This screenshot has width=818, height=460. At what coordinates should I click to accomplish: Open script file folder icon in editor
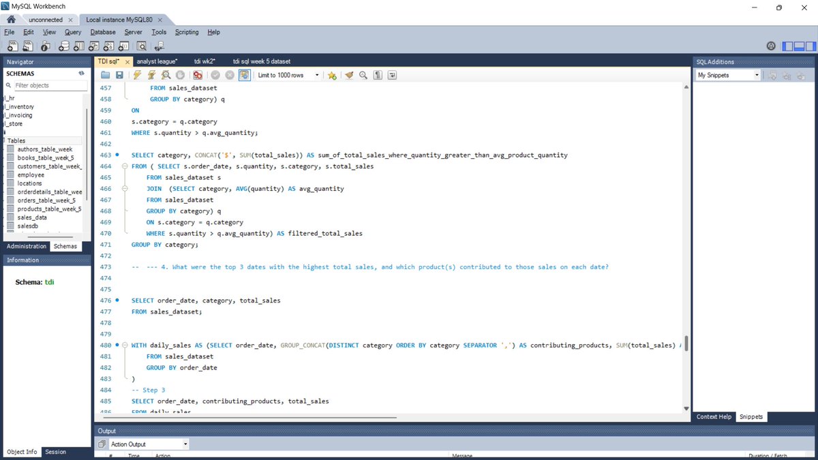106,75
